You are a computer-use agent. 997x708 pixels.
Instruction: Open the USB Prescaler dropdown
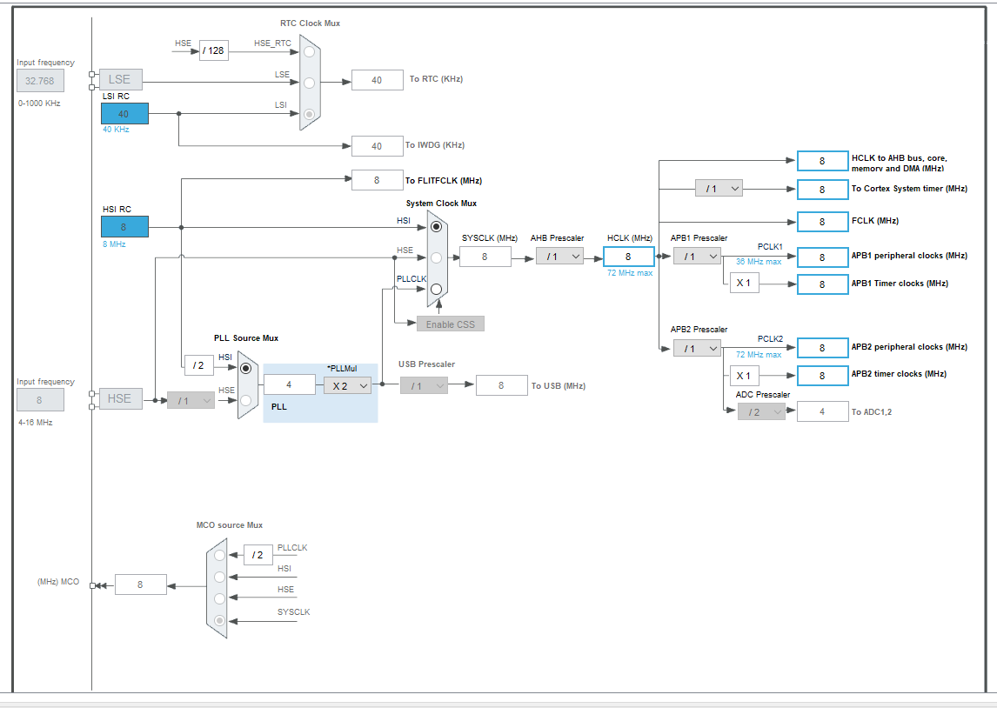coord(424,384)
